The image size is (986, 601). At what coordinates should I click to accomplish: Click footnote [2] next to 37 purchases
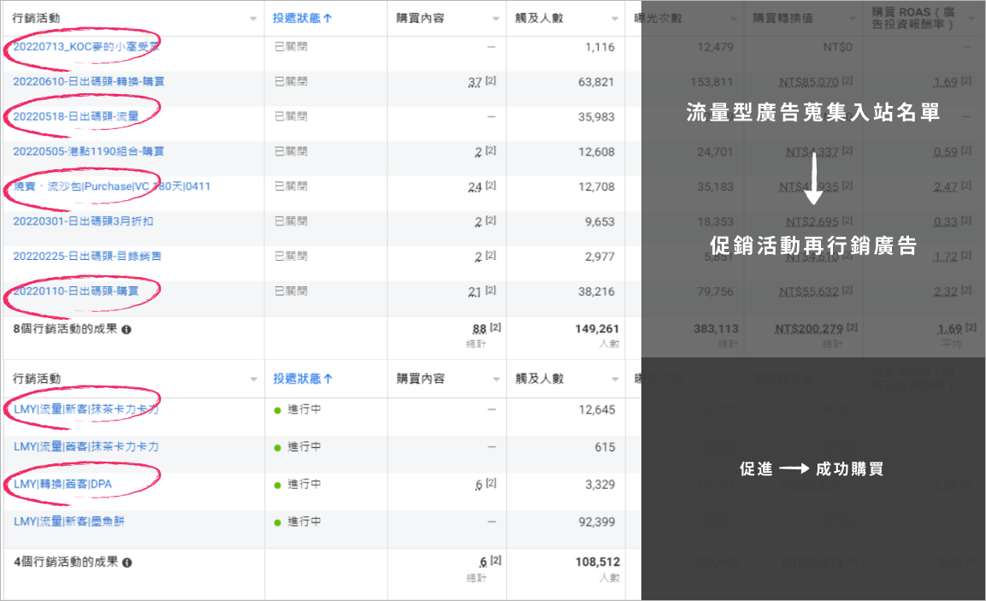tap(490, 80)
